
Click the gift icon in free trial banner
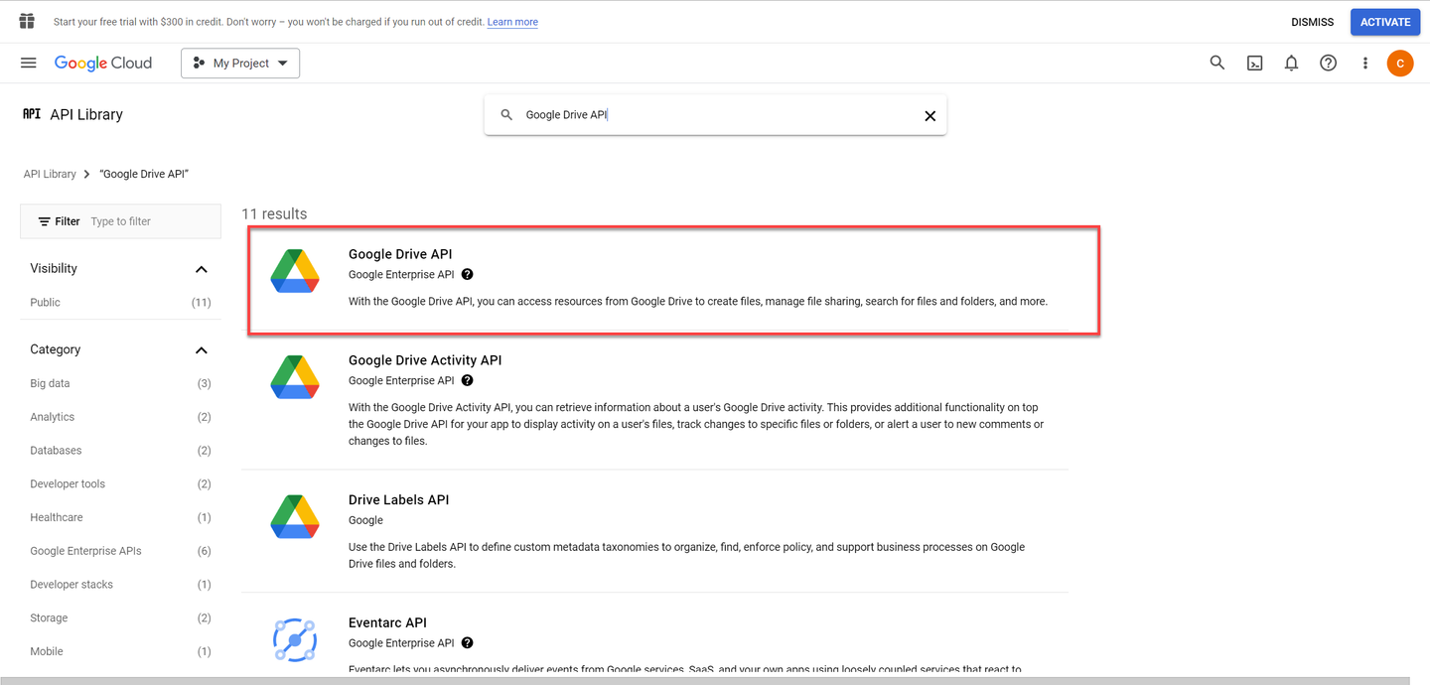(x=27, y=21)
